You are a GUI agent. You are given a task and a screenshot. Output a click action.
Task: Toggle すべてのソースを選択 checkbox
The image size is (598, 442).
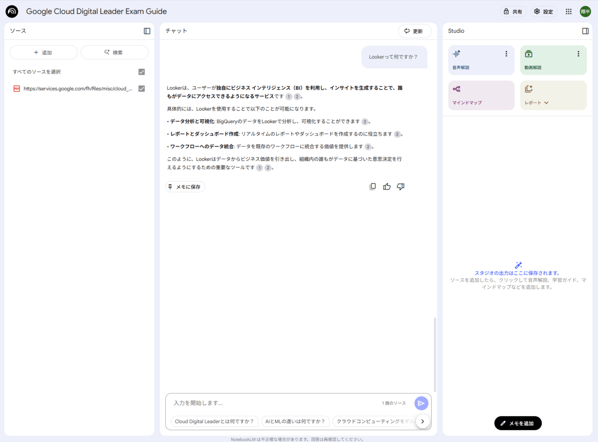(x=142, y=72)
